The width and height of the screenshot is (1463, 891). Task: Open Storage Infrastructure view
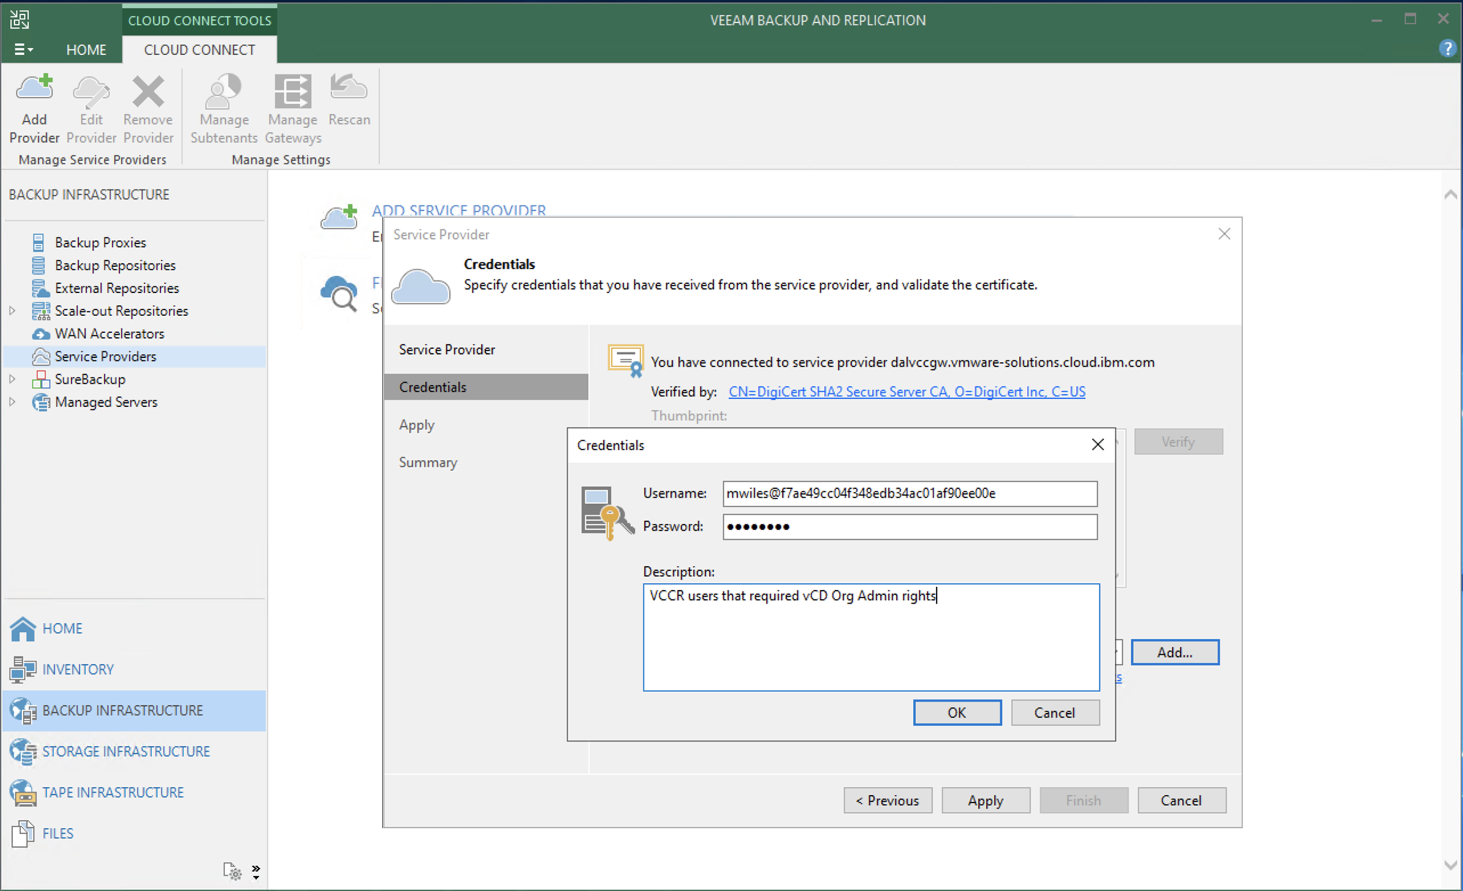tap(125, 751)
